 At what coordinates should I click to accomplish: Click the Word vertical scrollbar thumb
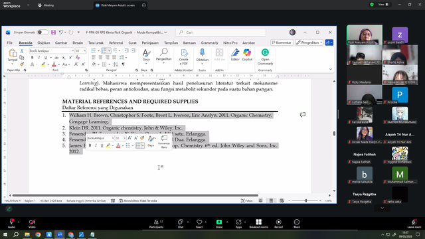(x=334, y=133)
